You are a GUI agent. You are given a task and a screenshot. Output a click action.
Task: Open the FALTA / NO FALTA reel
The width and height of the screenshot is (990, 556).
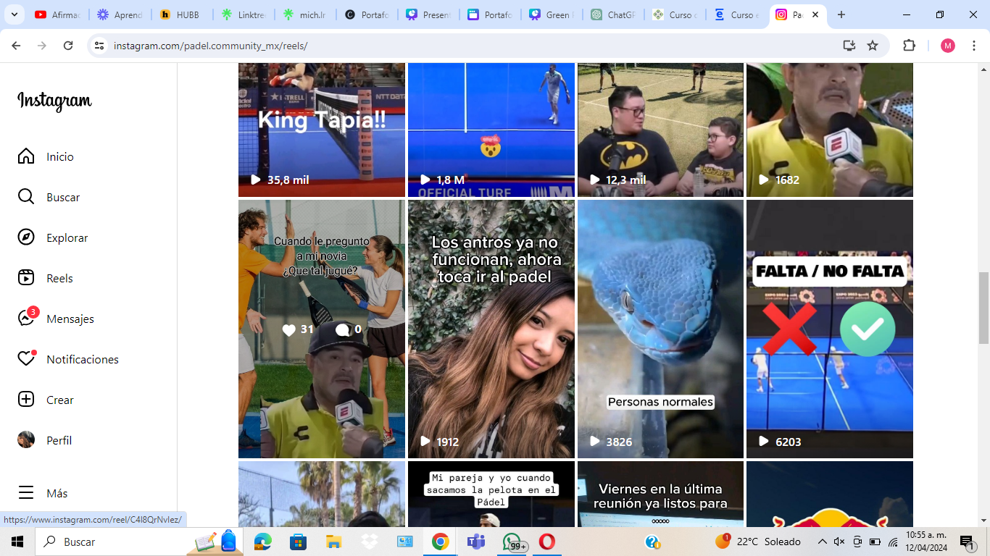coord(829,329)
